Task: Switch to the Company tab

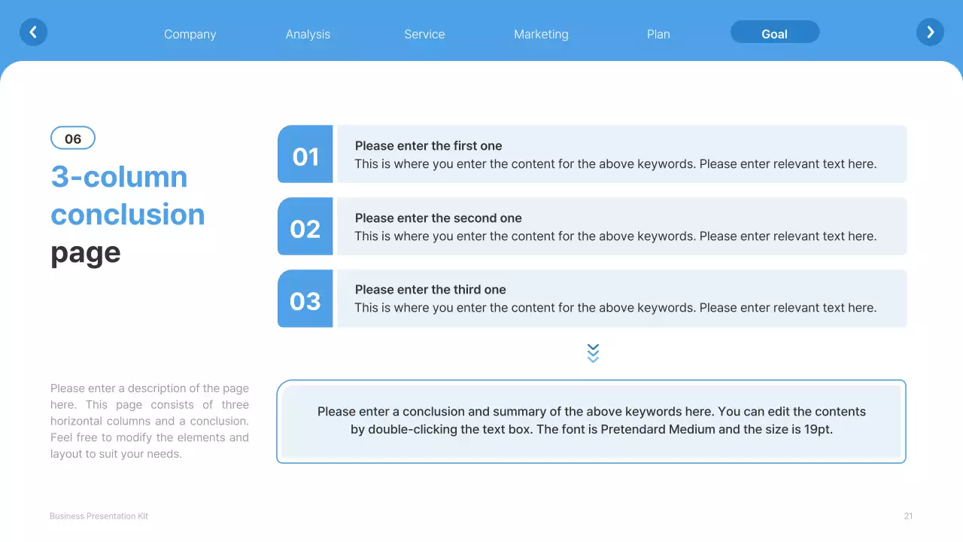Action: coord(190,34)
